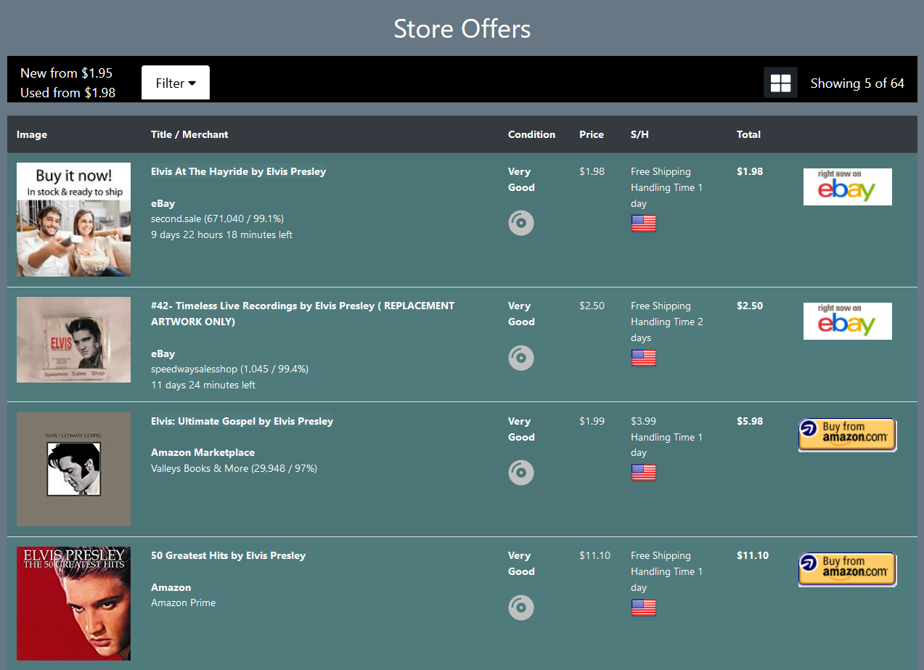This screenshot has width=924, height=670.
Task: Open 50 Greatest Hits title link
Action: click(x=228, y=555)
